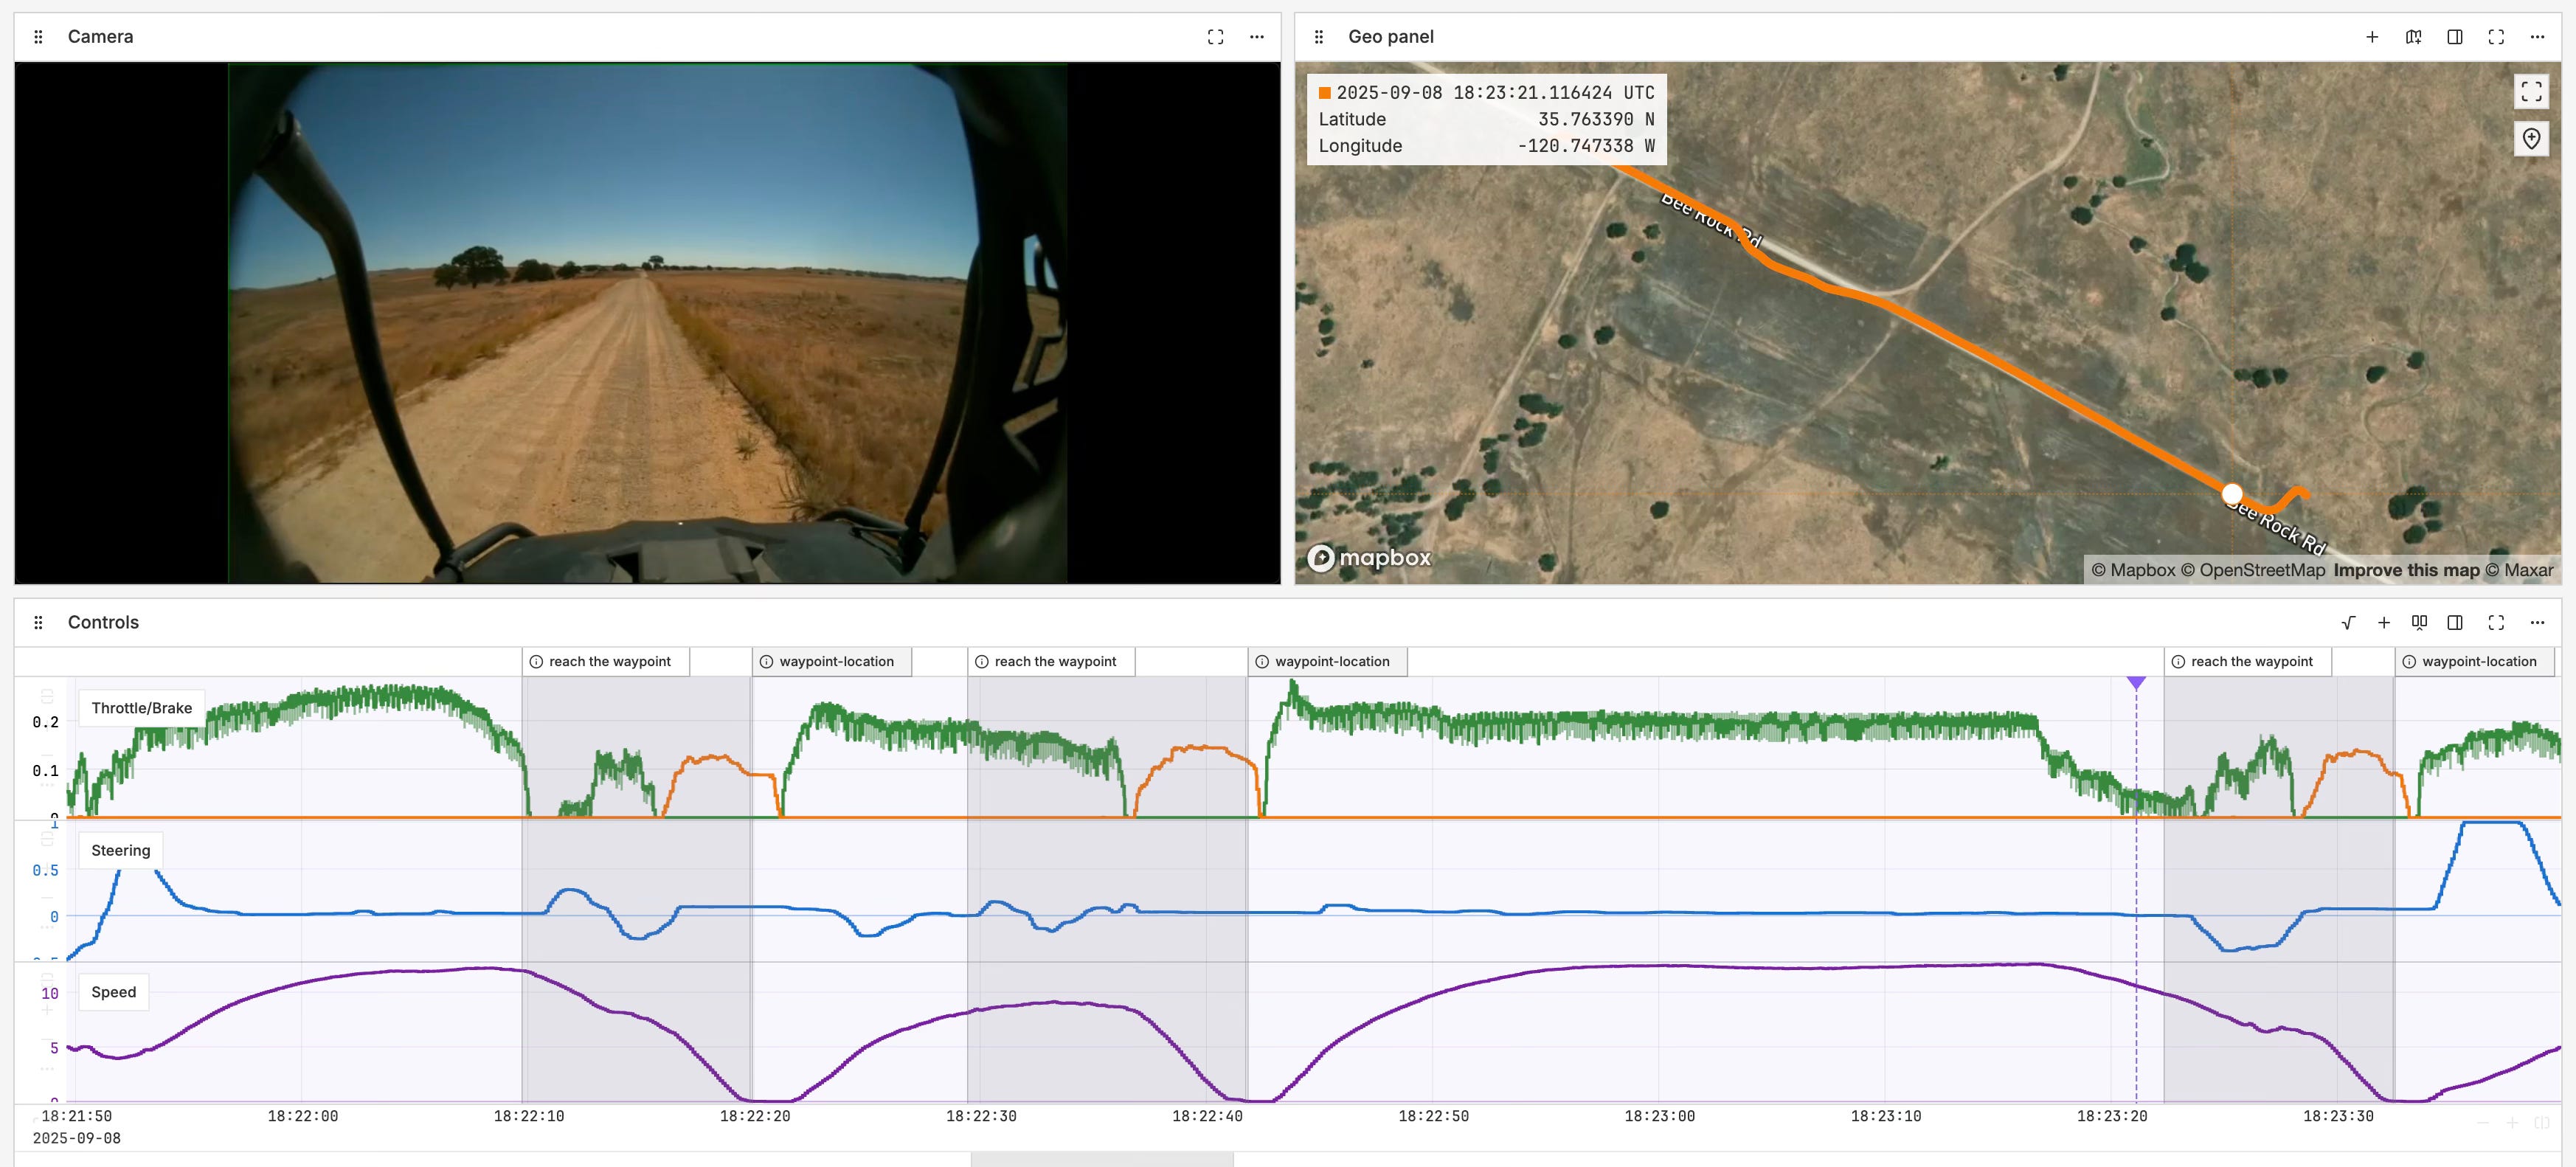The width and height of the screenshot is (2576, 1167).
Task: Toggle the Throttle/Brake legend label
Action: tap(141, 708)
